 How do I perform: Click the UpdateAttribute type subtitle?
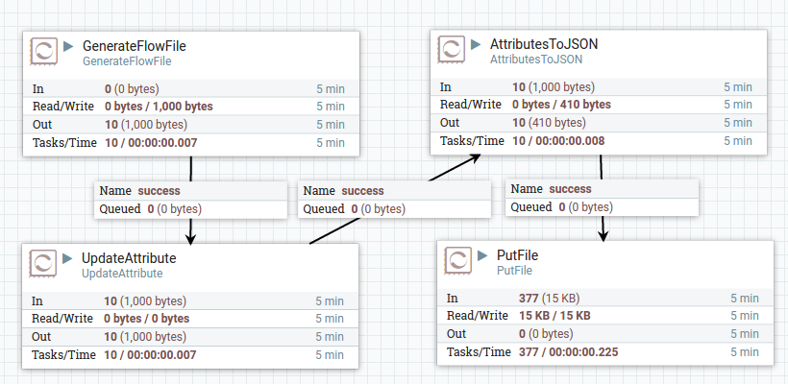122,274
